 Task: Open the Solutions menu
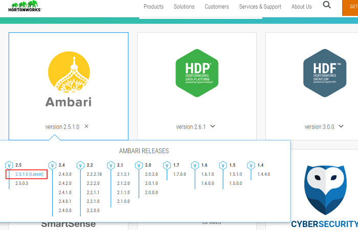point(184,7)
